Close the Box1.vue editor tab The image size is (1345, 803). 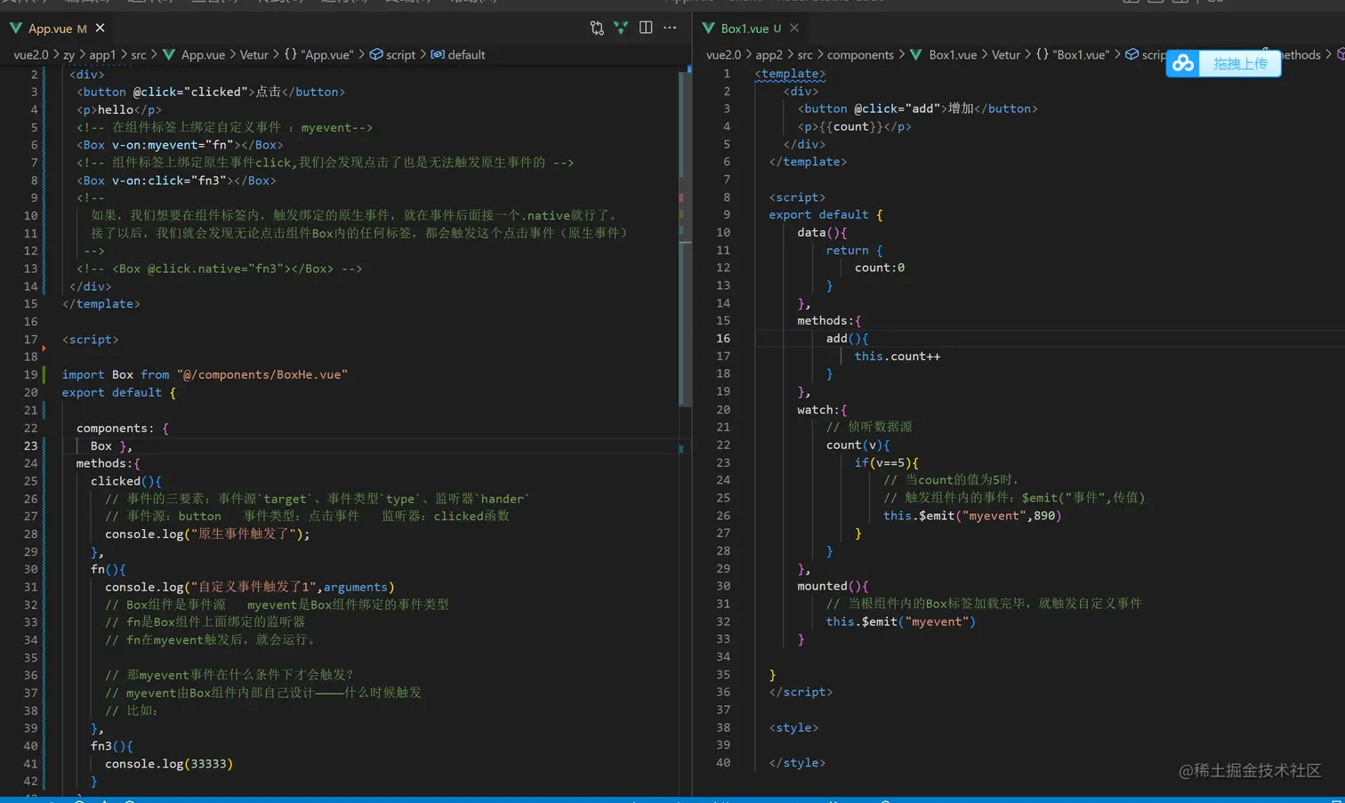[794, 28]
